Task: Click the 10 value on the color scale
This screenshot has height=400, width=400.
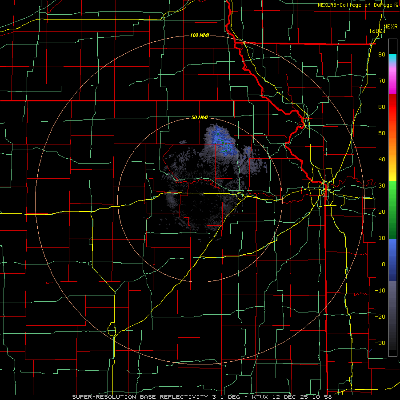Action: click(382, 238)
